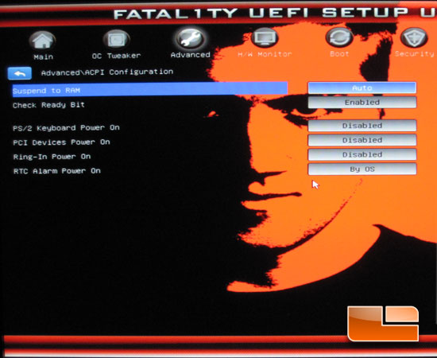Switch to the Boot tab label

click(x=339, y=53)
